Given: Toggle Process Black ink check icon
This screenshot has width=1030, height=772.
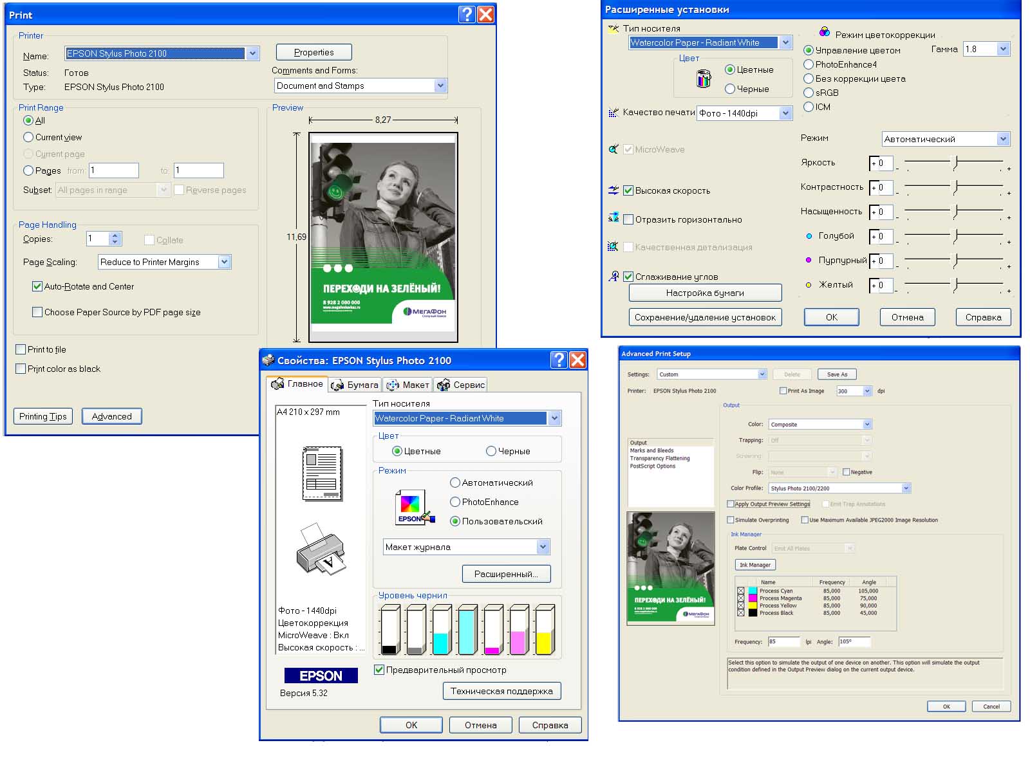Looking at the screenshot, I should (740, 612).
